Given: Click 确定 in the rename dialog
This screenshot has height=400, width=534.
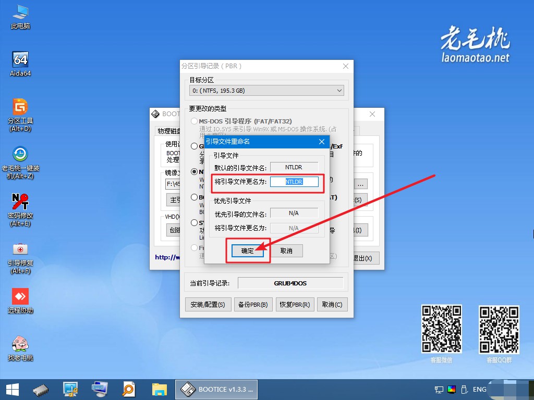Looking at the screenshot, I should [x=248, y=251].
